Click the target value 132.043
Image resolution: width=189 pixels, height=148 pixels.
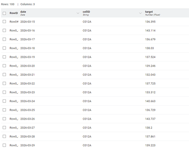[150, 75]
